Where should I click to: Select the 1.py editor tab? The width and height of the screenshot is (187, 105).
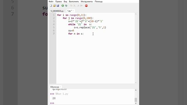pos(69,11)
